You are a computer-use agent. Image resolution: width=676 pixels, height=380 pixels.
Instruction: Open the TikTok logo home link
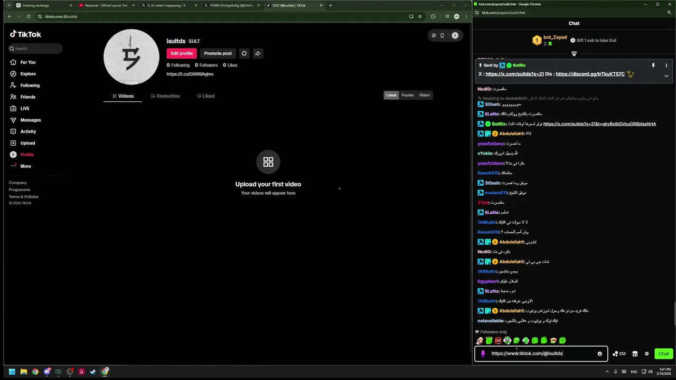(25, 34)
